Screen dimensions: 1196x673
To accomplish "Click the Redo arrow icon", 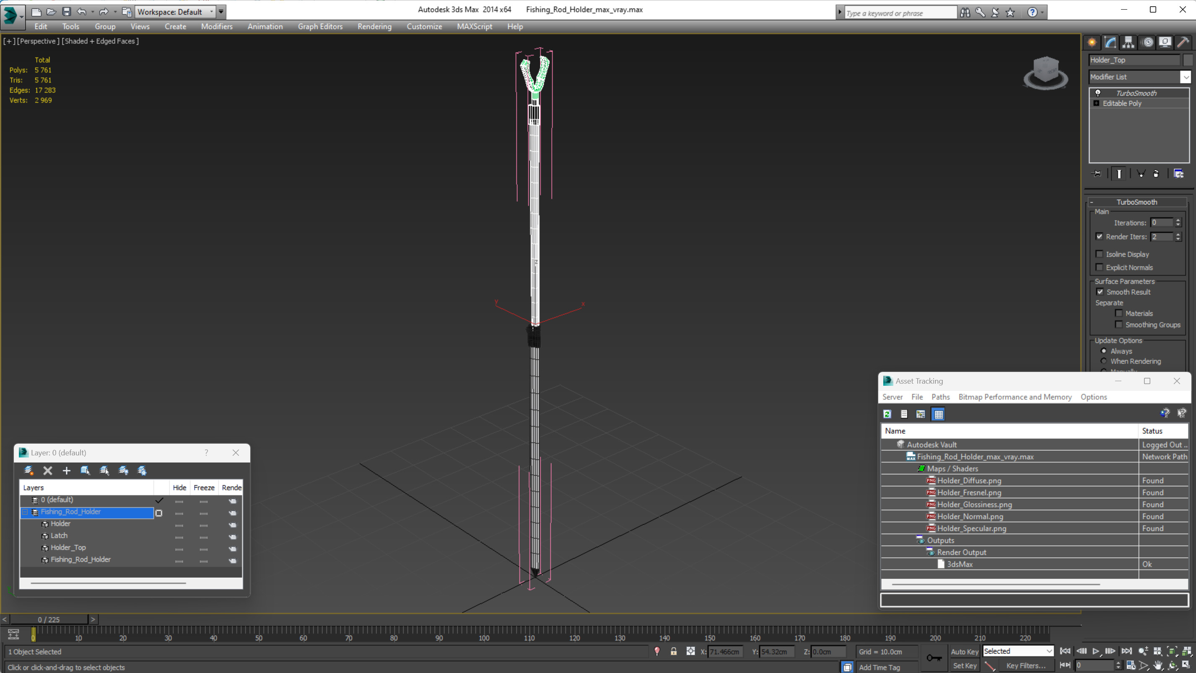I will click(x=104, y=12).
